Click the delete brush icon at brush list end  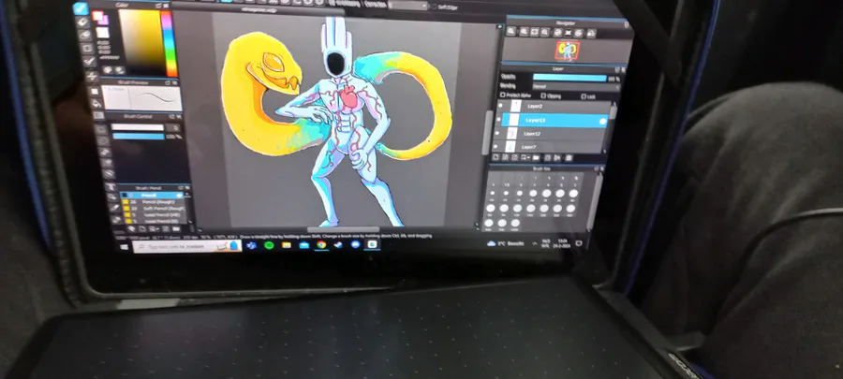(175, 229)
